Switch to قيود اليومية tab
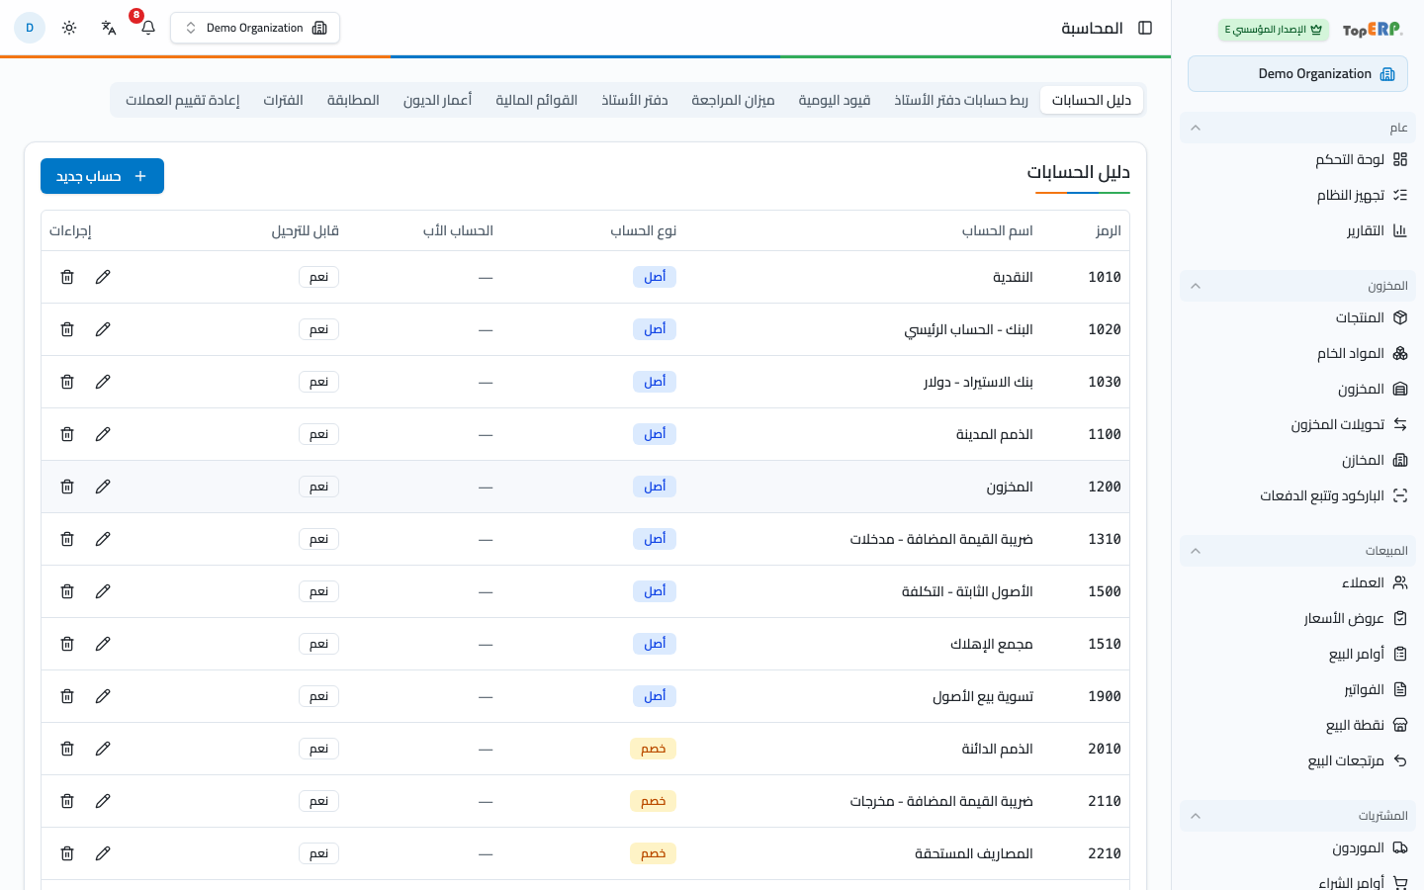 pos(835,100)
